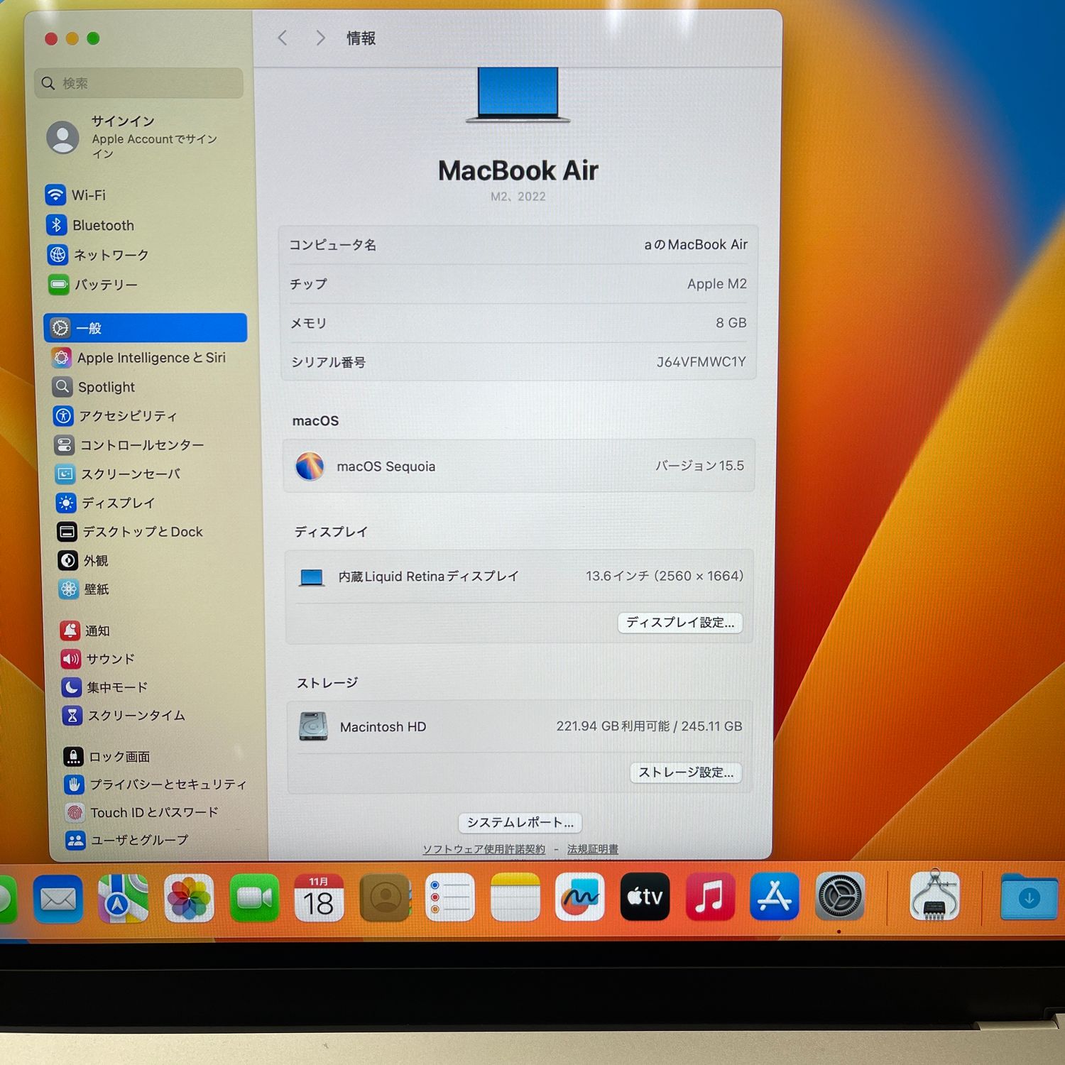
Task: Go back with the left chevron
Action: 283,38
